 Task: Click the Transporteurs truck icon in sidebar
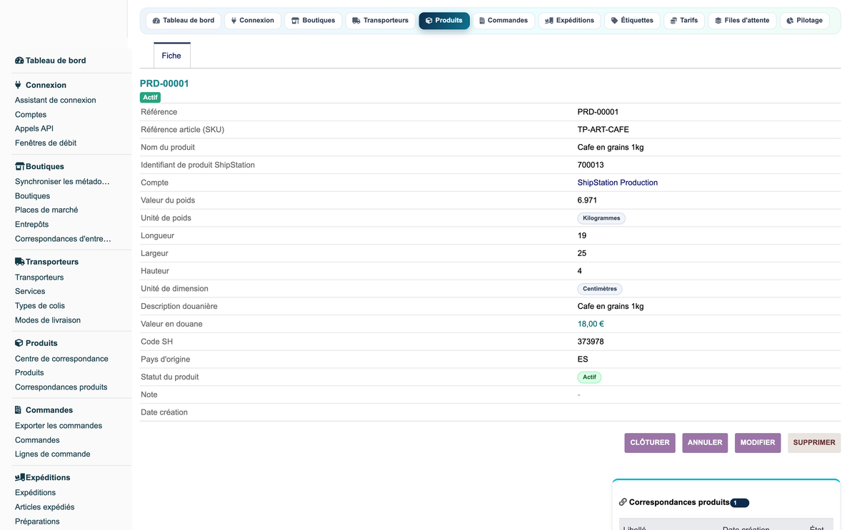click(x=19, y=262)
